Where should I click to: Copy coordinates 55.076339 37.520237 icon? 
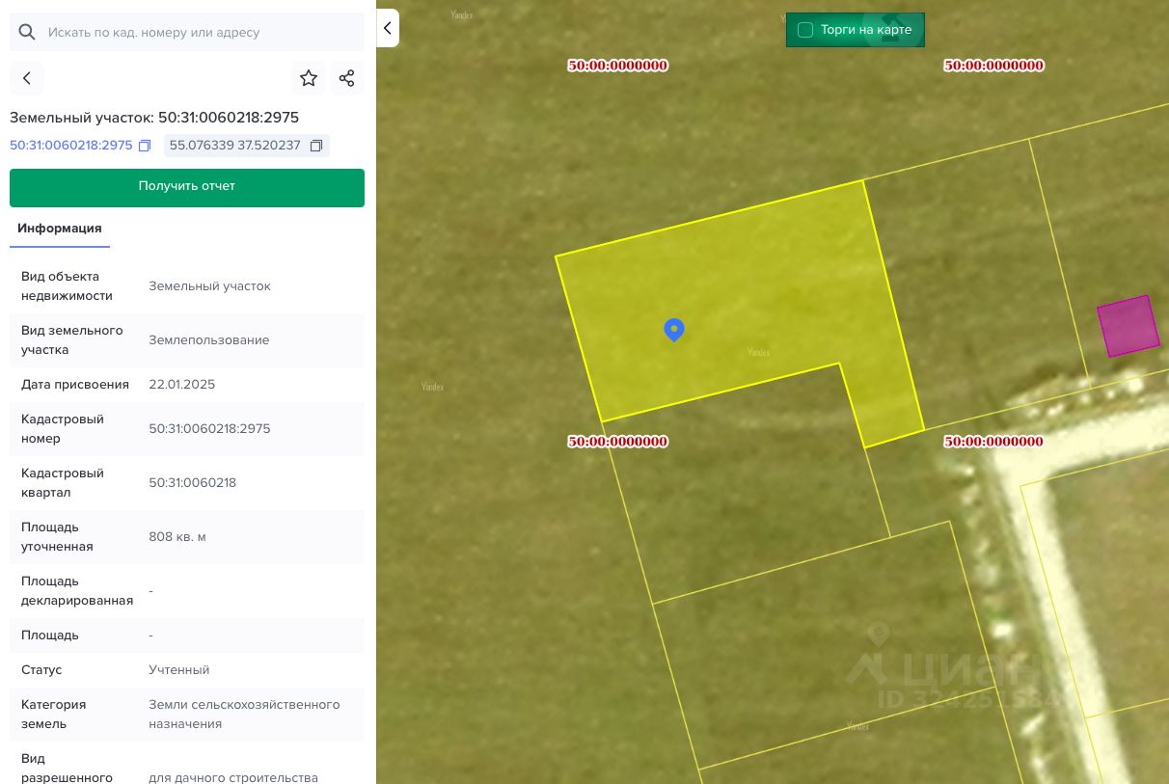click(315, 146)
